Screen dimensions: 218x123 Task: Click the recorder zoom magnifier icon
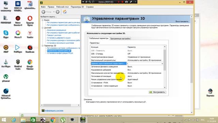tap(90, 2)
